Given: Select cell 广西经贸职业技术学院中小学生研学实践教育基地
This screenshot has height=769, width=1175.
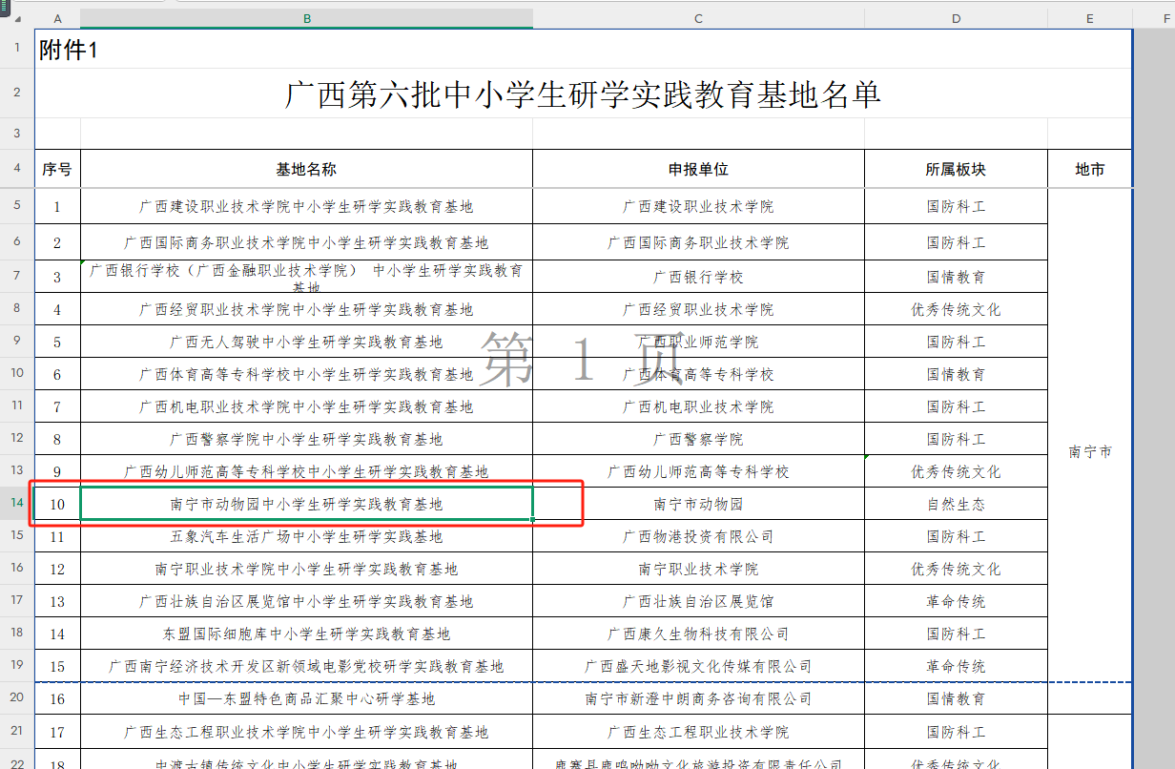Looking at the screenshot, I should [306, 309].
